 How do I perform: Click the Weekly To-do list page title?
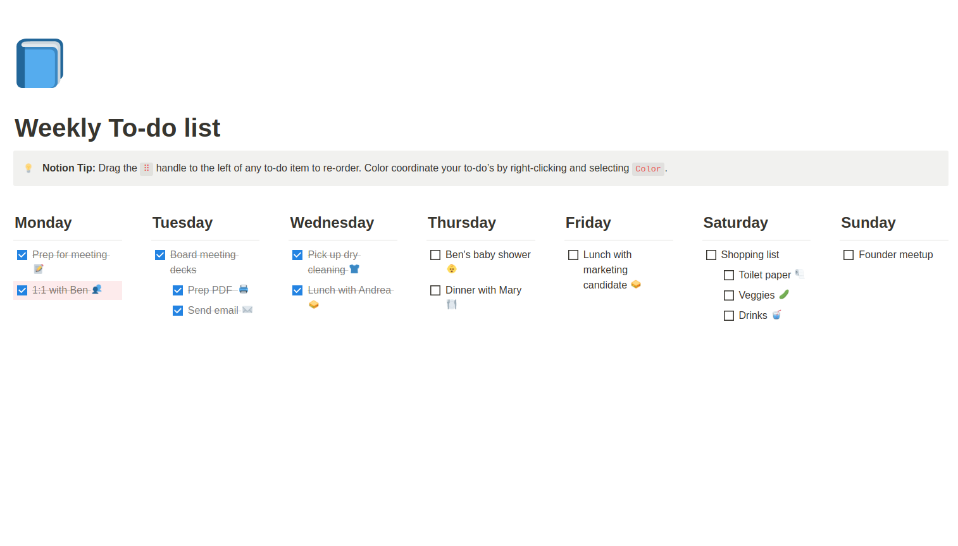[x=118, y=128]
